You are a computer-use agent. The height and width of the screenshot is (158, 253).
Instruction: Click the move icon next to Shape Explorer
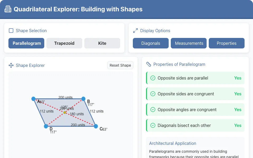(x=11, y=65)
